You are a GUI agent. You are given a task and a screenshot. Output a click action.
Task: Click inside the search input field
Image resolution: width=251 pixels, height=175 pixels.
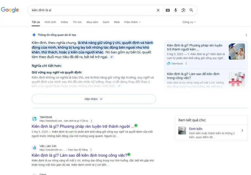point(93,10)
